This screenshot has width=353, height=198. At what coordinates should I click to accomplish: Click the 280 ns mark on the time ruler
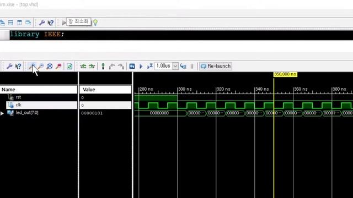click(x=146, y=89)
